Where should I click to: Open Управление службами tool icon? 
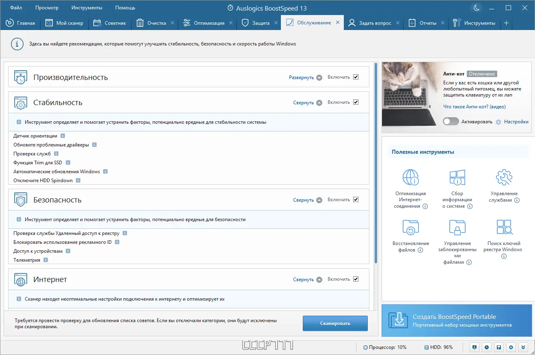tap(504, 177)
